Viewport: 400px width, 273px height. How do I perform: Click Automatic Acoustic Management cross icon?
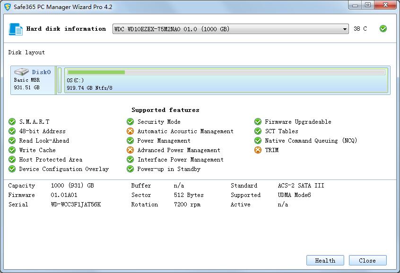point(130,131)
